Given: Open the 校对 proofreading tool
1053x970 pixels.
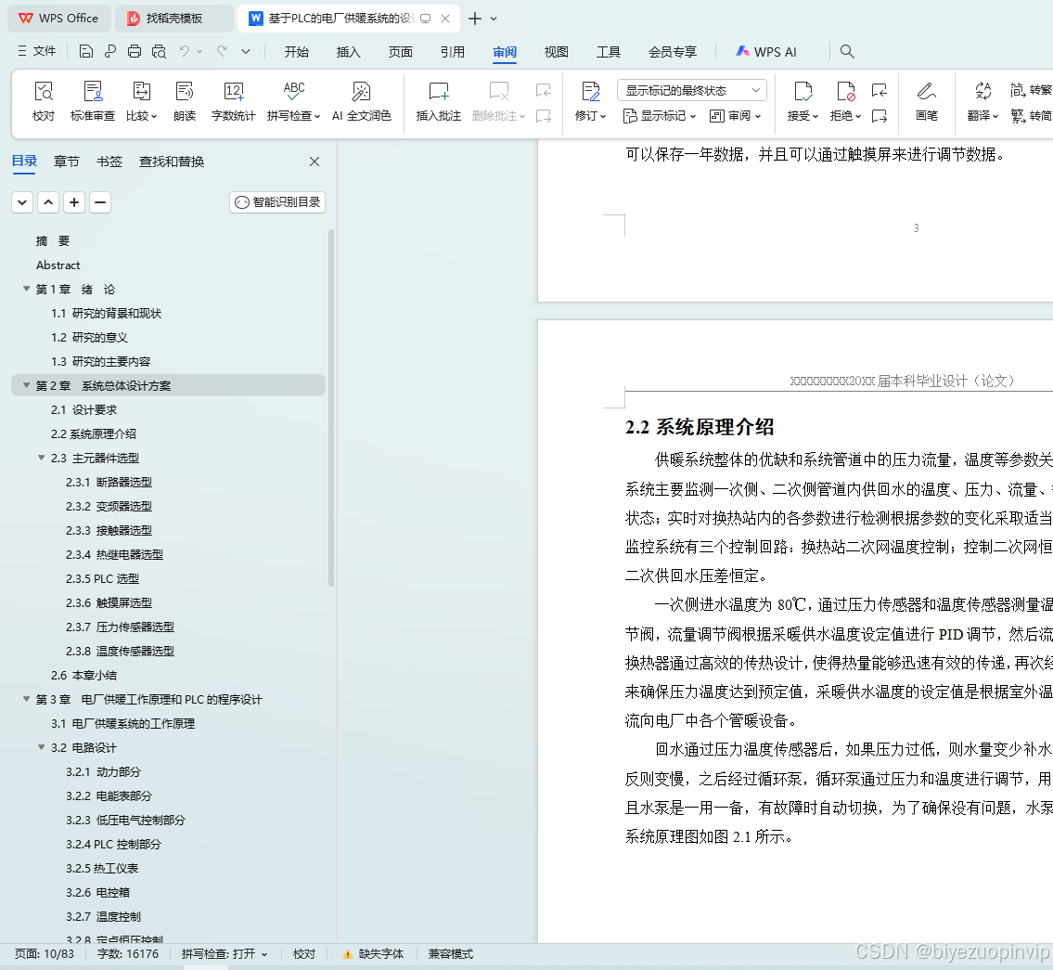Looking at the screenshot, I should tap(44, 101).
